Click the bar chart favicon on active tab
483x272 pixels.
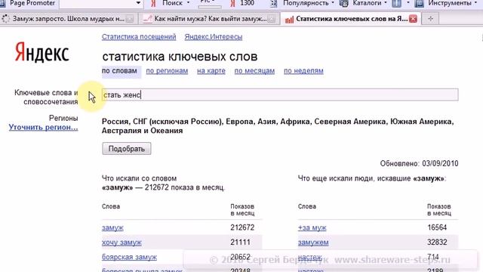[289, 19]
